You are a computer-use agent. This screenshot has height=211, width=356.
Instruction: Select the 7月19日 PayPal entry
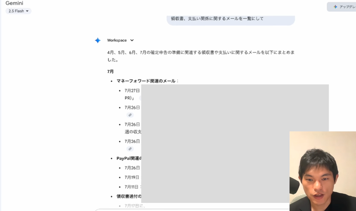132,178
